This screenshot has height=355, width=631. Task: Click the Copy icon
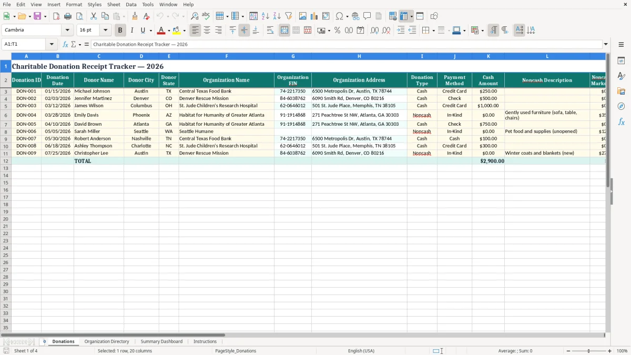[105, 16]
